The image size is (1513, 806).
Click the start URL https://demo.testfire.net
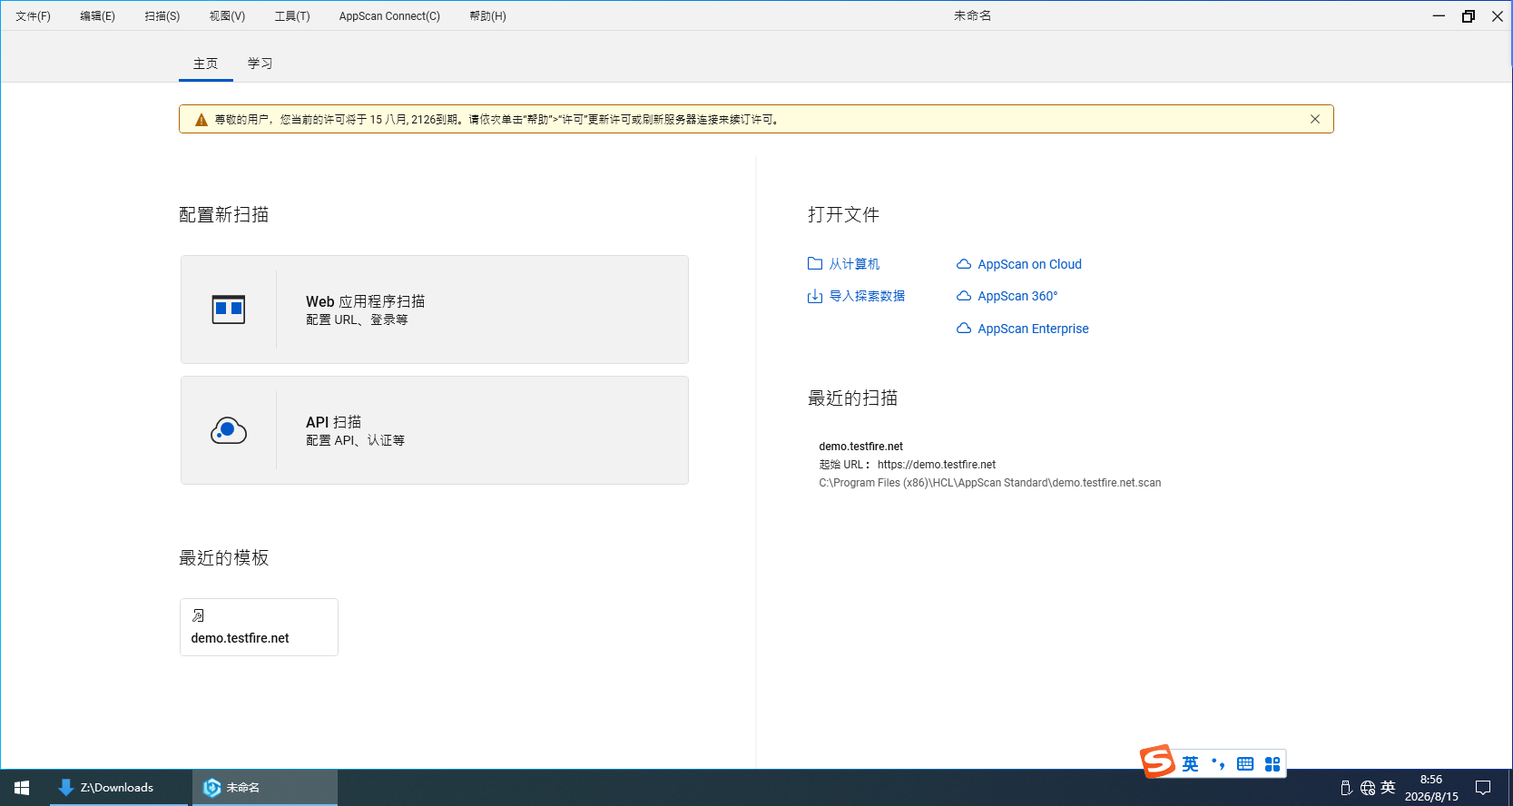coord(937,465)
